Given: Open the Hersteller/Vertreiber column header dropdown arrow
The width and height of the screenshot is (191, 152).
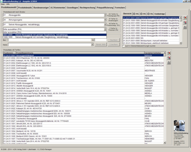Looking at the screenshot, I should (164, 53).
